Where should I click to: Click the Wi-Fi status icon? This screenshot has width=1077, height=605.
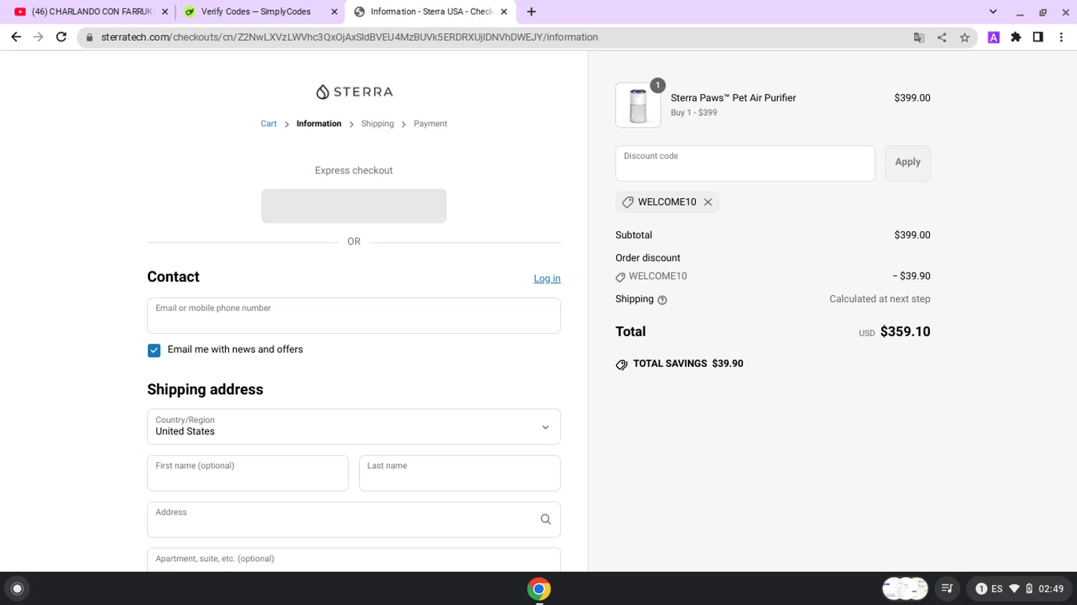[x=1015, y=588]
